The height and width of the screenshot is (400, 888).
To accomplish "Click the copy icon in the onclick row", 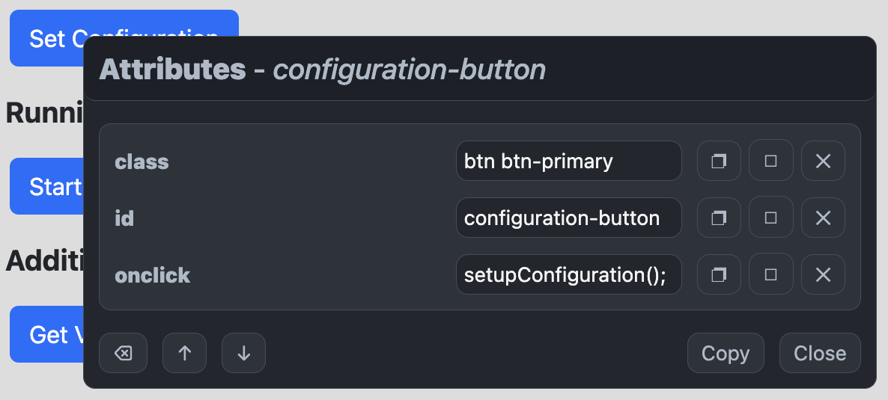I will [719, 274].
